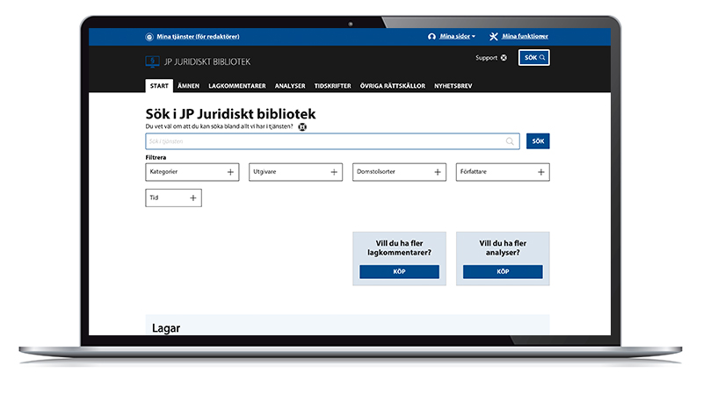The width and height of the screenshot is (703, 395).
Task: Click the 'Filtrera' label
Action: (156, 157)
